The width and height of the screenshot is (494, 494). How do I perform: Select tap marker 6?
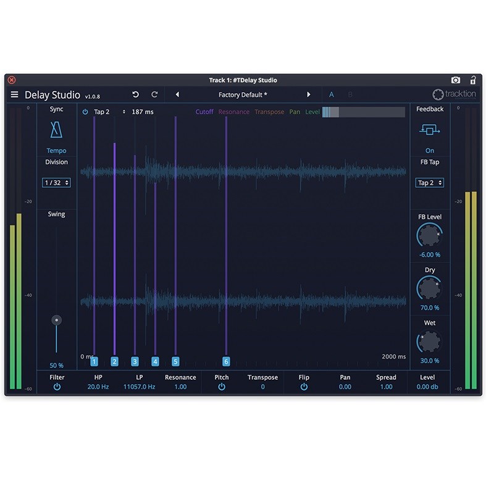pyautogui.click(x=226, y=361)
